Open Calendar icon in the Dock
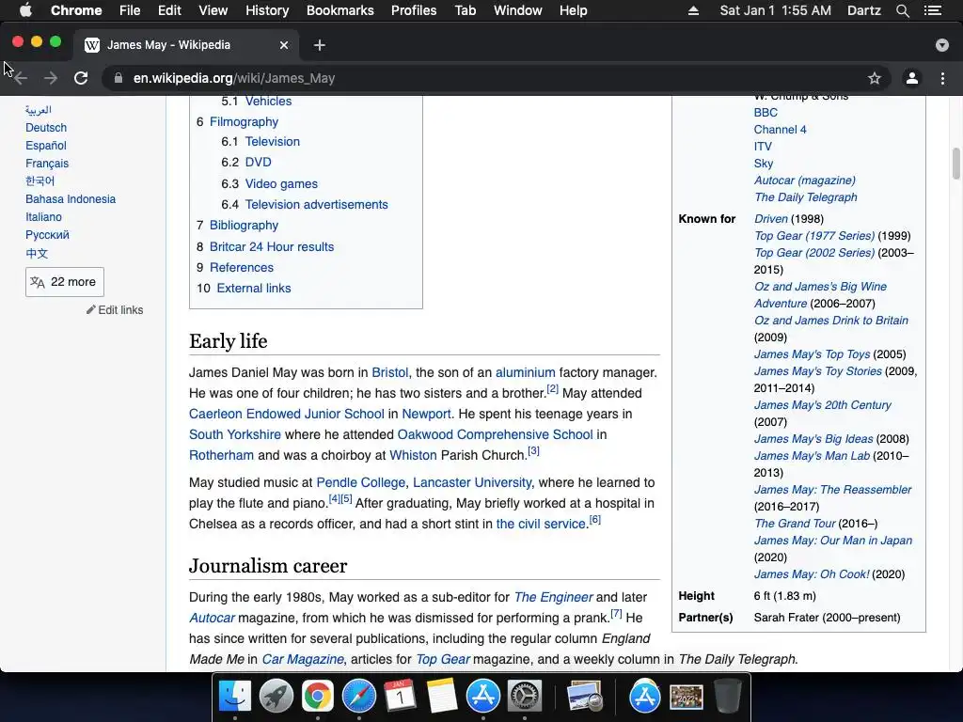Image resolution: width=963 pixels, height=722 pixels. tap(400, 696)
